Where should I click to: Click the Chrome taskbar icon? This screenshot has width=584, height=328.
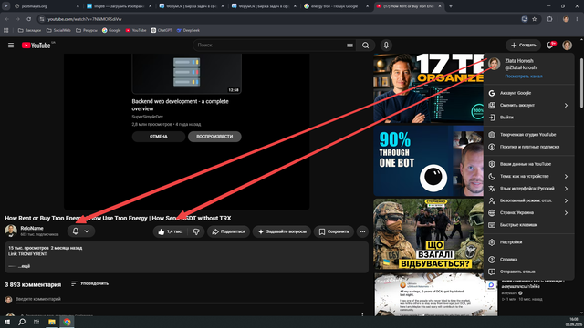click(x=67, y=322)
